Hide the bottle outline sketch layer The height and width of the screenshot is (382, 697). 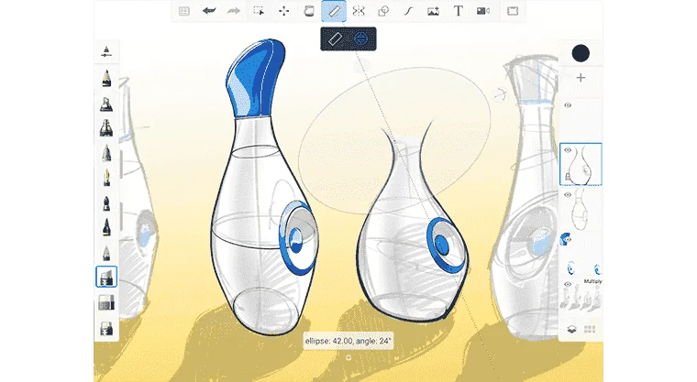click(568, 195)
